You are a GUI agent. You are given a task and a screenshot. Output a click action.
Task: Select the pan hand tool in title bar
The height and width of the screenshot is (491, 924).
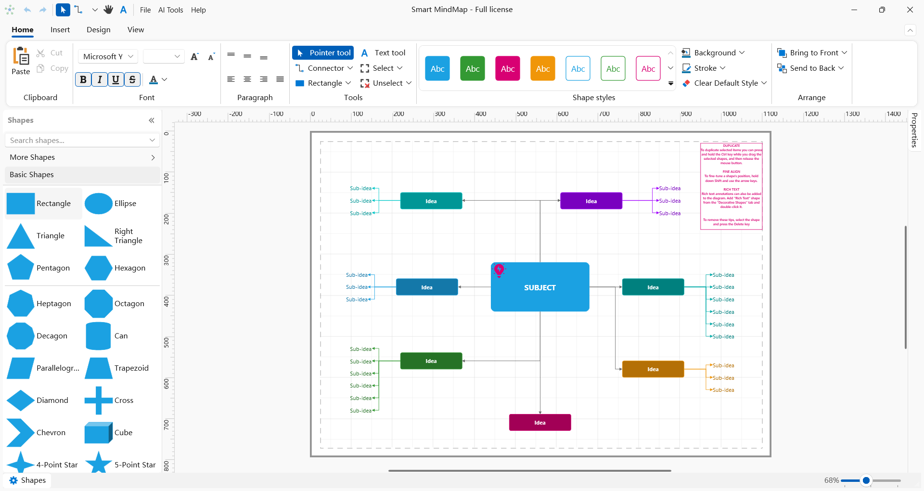pos(108,10)
